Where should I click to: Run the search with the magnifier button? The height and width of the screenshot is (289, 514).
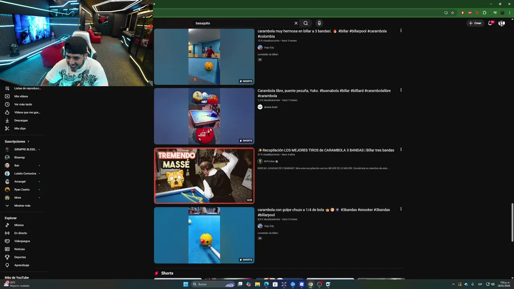pyautogui.click(x=306, y=23)
